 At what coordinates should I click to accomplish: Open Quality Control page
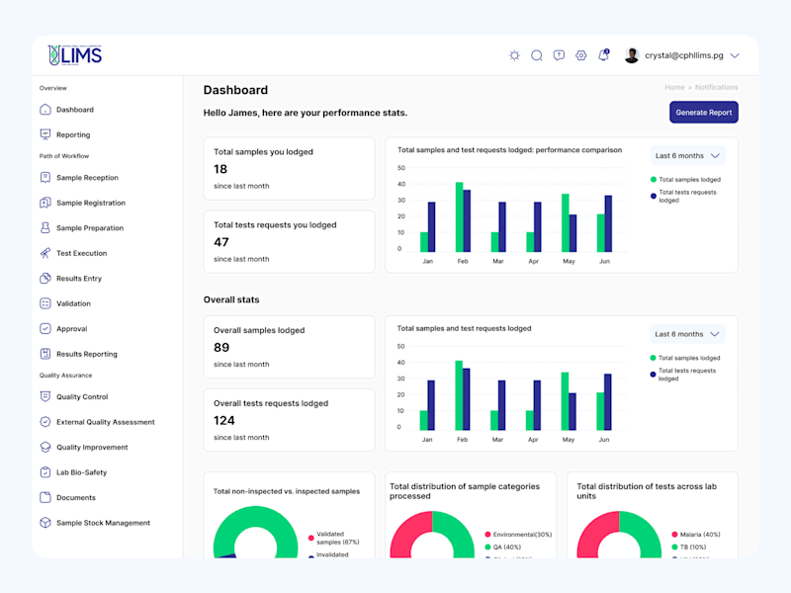tap(82, 397)
